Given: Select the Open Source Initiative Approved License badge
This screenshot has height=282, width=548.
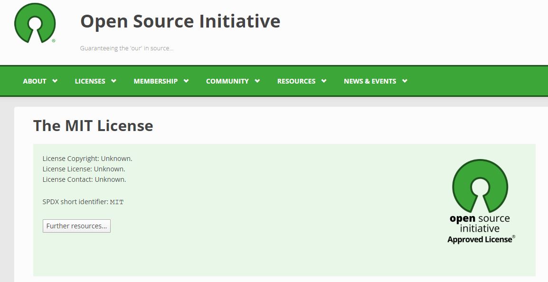Looking at the screenshot, I should [x=480, y=199].
